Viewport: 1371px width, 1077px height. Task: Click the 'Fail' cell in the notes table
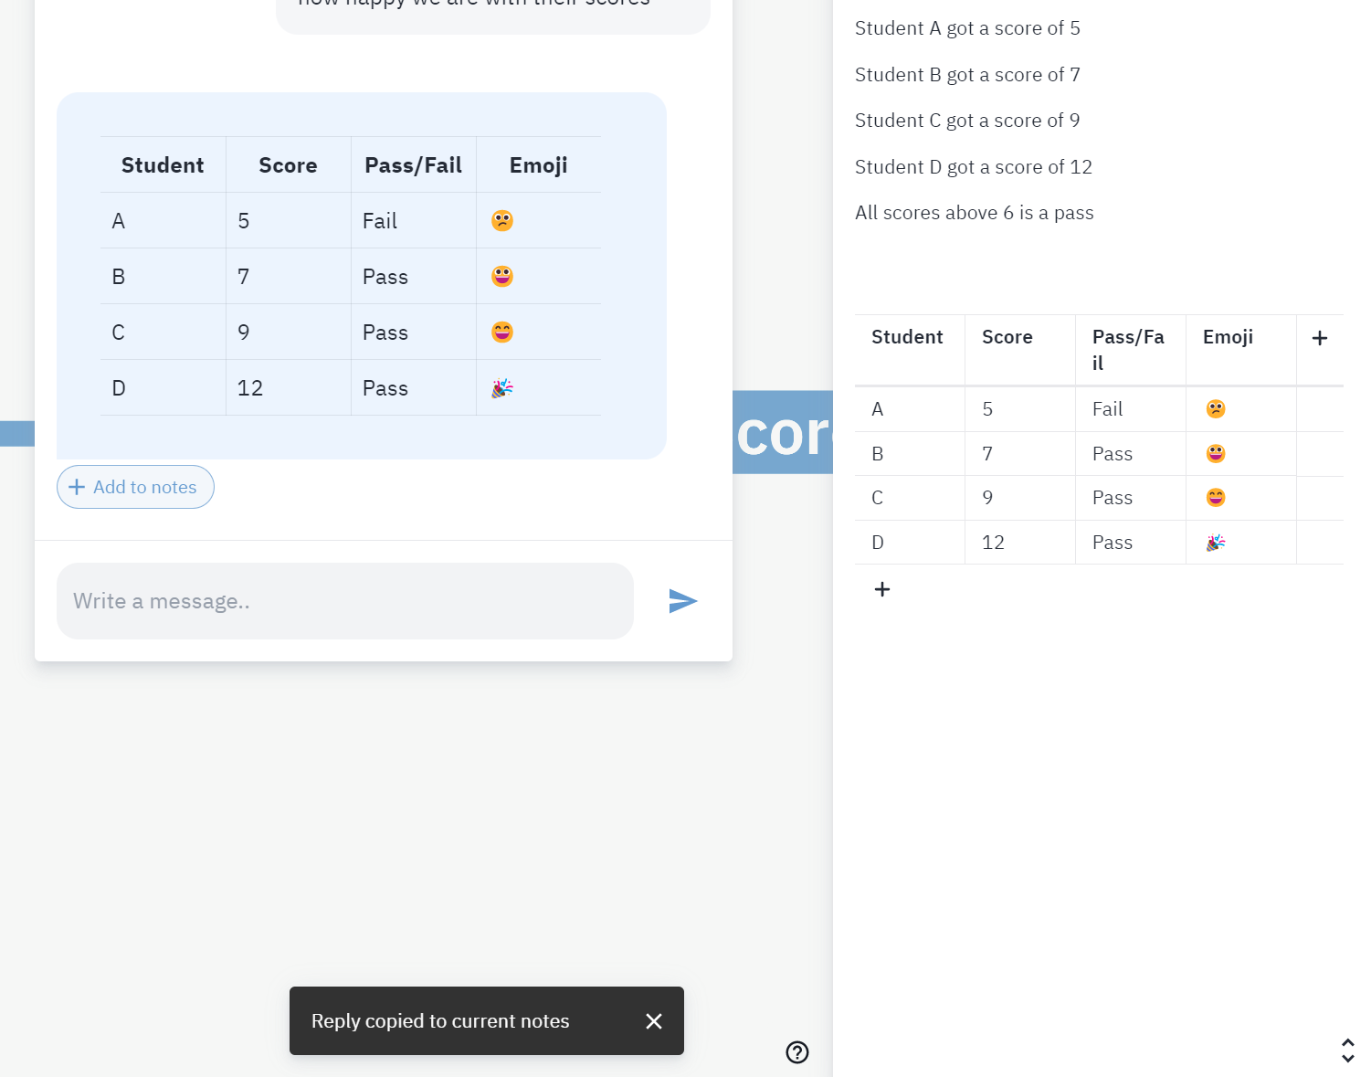click(x=1131, y=409)
